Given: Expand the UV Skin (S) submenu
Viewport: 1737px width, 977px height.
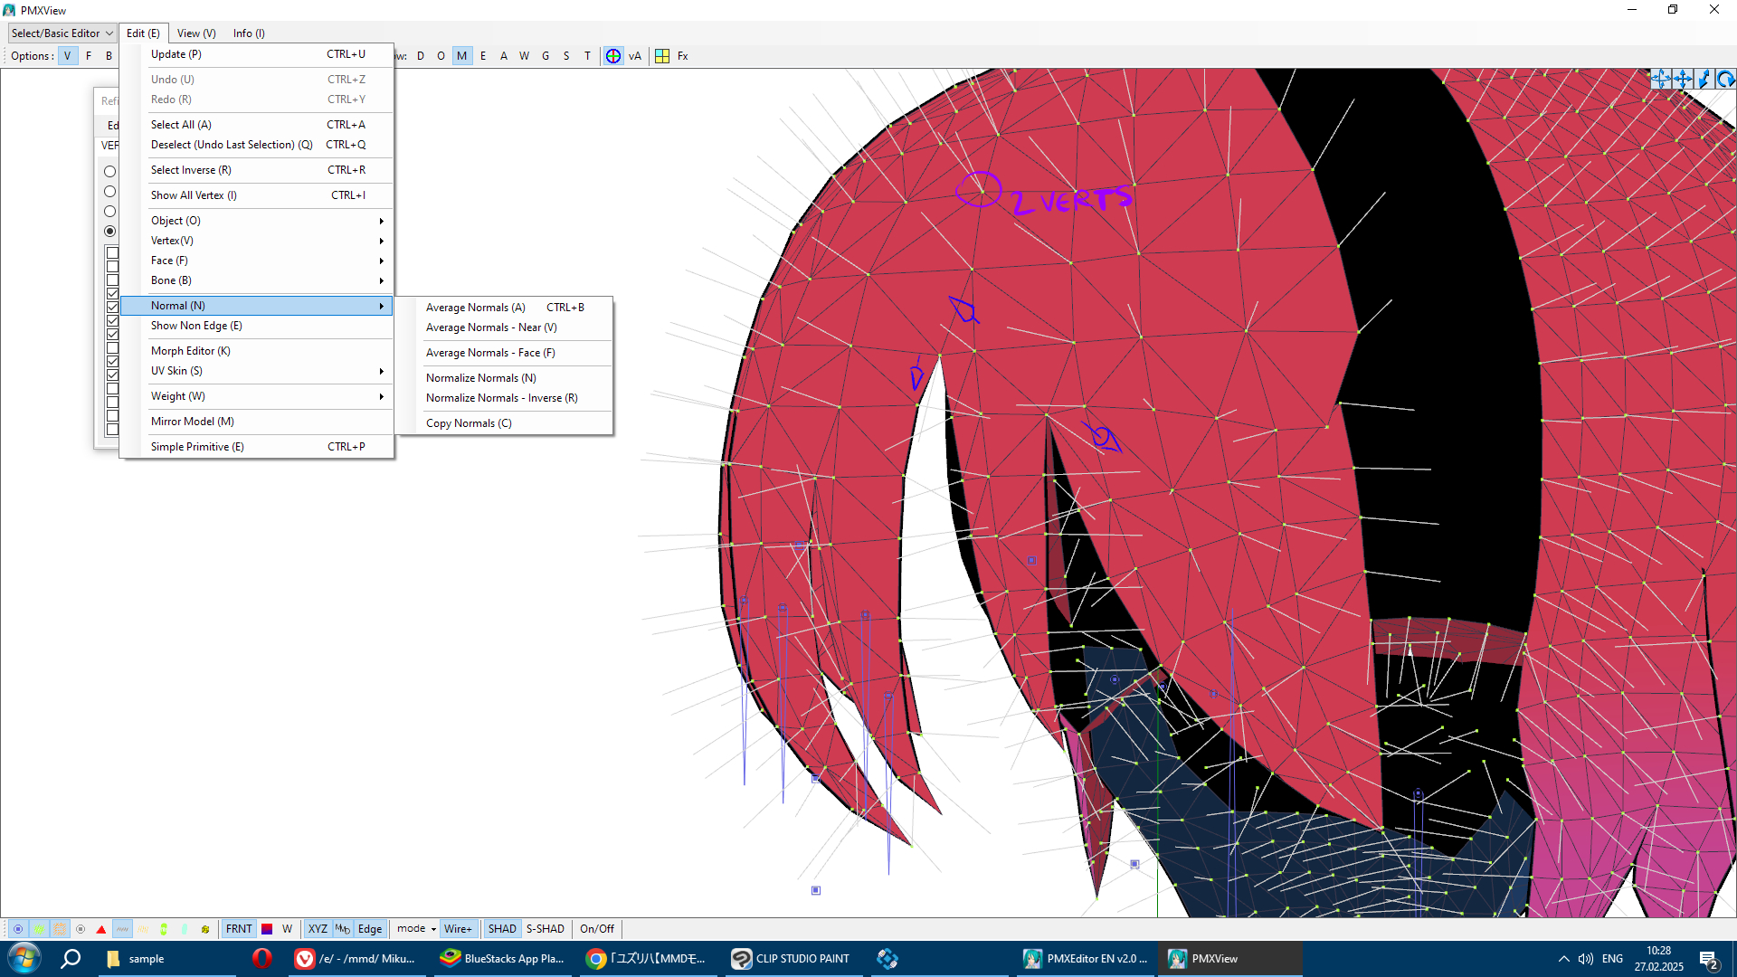Looking at the screenshot, I should point(258,371).
